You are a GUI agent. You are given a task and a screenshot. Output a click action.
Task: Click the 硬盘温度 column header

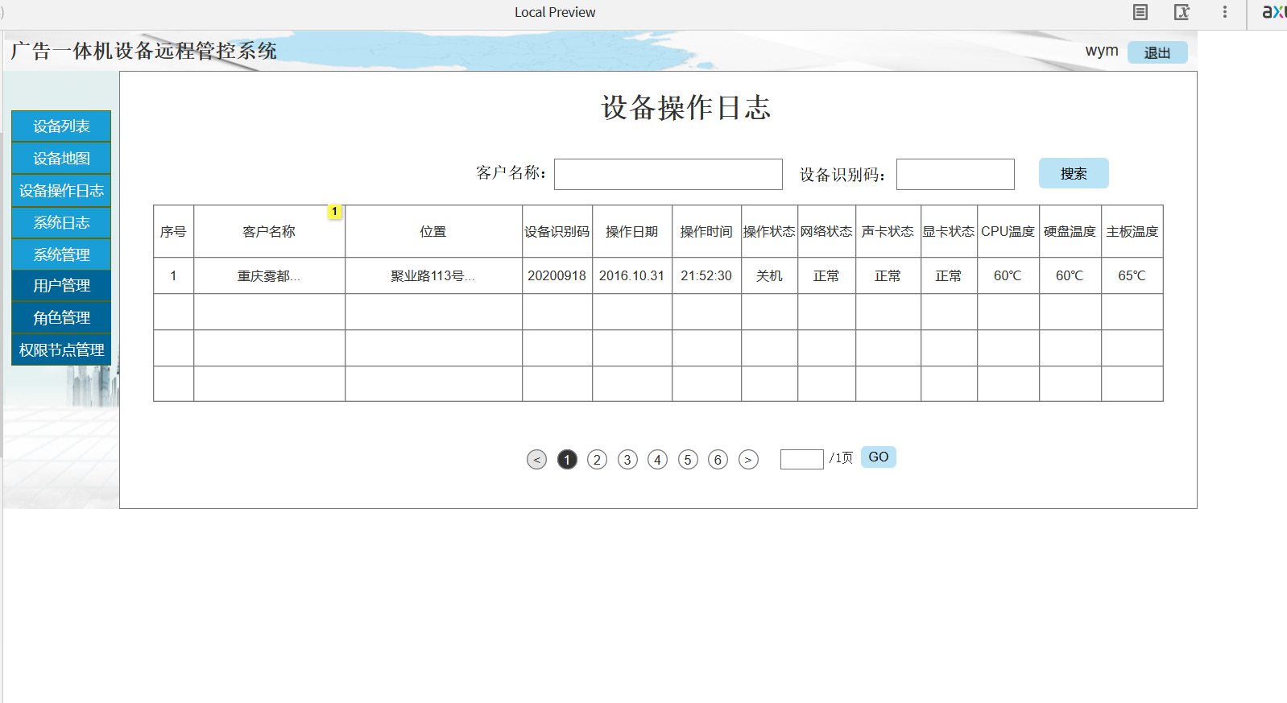[1070, 231]
